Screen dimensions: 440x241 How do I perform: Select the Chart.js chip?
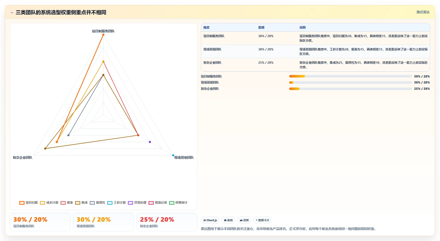pos(210,220)
